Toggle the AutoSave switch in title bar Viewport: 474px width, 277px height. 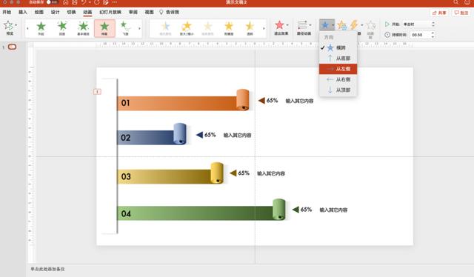tap(52, 2)
